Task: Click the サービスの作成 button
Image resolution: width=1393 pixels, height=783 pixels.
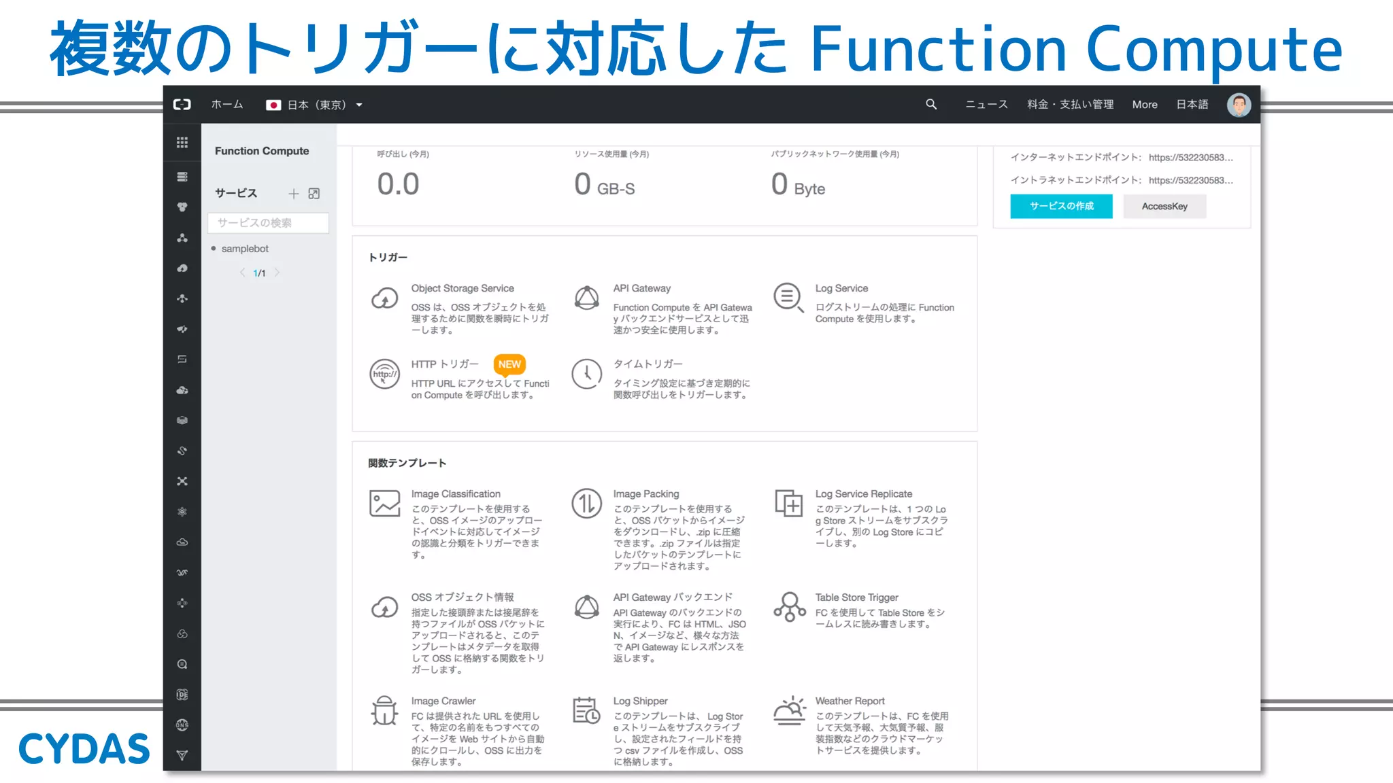Action: click(1061, 206)
